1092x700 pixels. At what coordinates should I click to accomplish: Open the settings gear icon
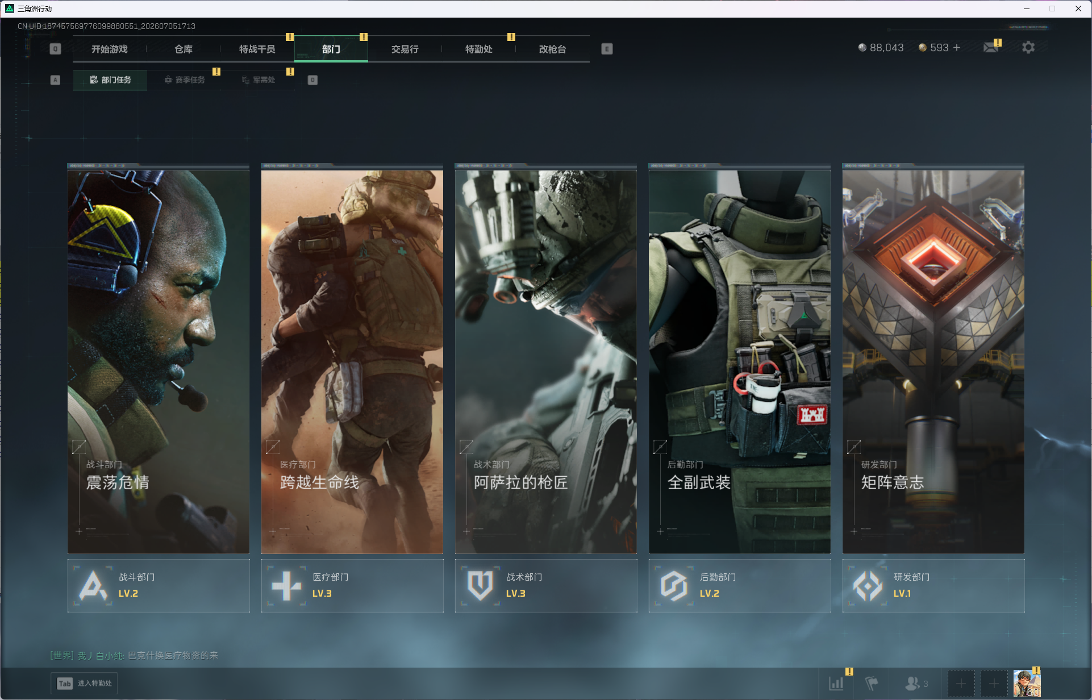tap(1028, 48)
